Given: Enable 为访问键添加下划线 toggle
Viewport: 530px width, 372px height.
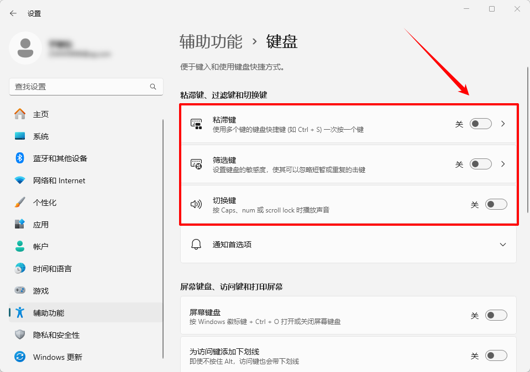Looking at the screenshot, I should pyautogui.click(x=496, y=355).
